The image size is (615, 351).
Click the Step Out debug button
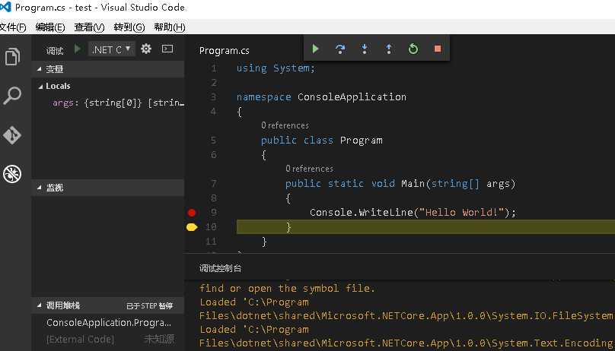click(389, 49)
